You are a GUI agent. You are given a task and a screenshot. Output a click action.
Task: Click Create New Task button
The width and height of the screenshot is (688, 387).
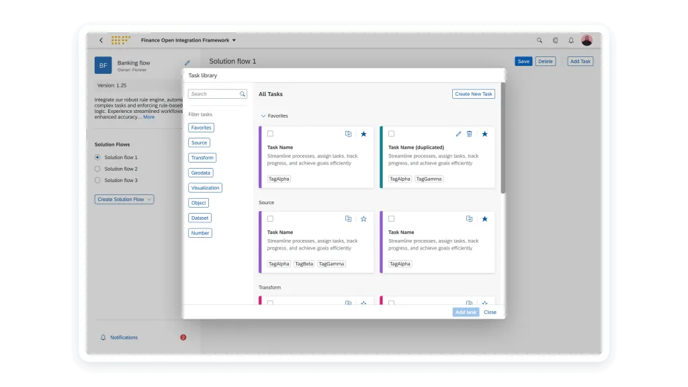[x=474, y=94]
